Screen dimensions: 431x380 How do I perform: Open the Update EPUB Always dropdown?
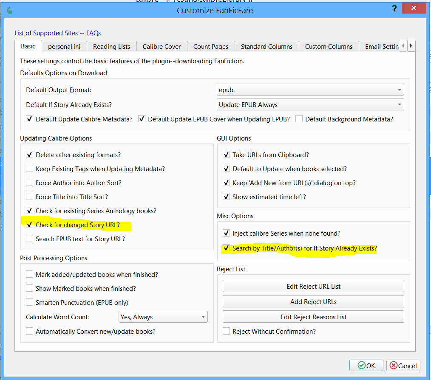pyautogui.click(x=310, y=104)
